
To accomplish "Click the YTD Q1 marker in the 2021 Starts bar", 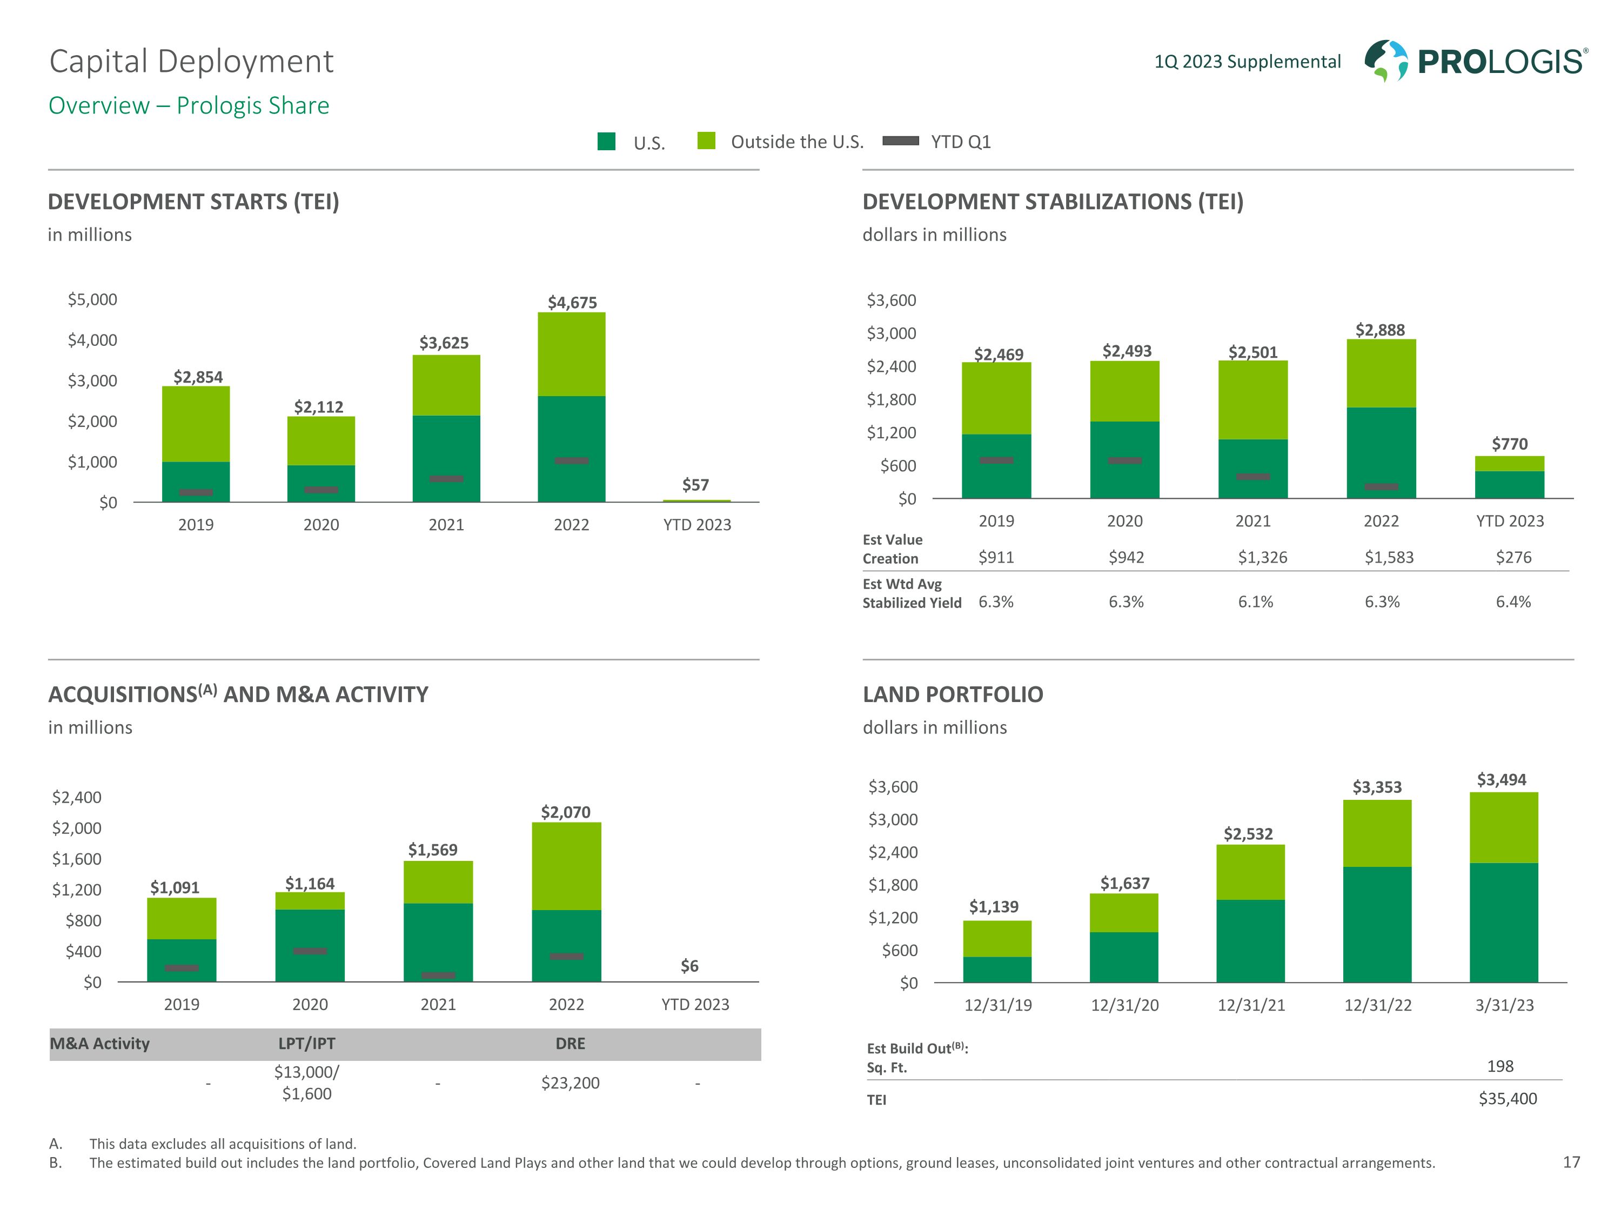I will click(x=446, y=479).
